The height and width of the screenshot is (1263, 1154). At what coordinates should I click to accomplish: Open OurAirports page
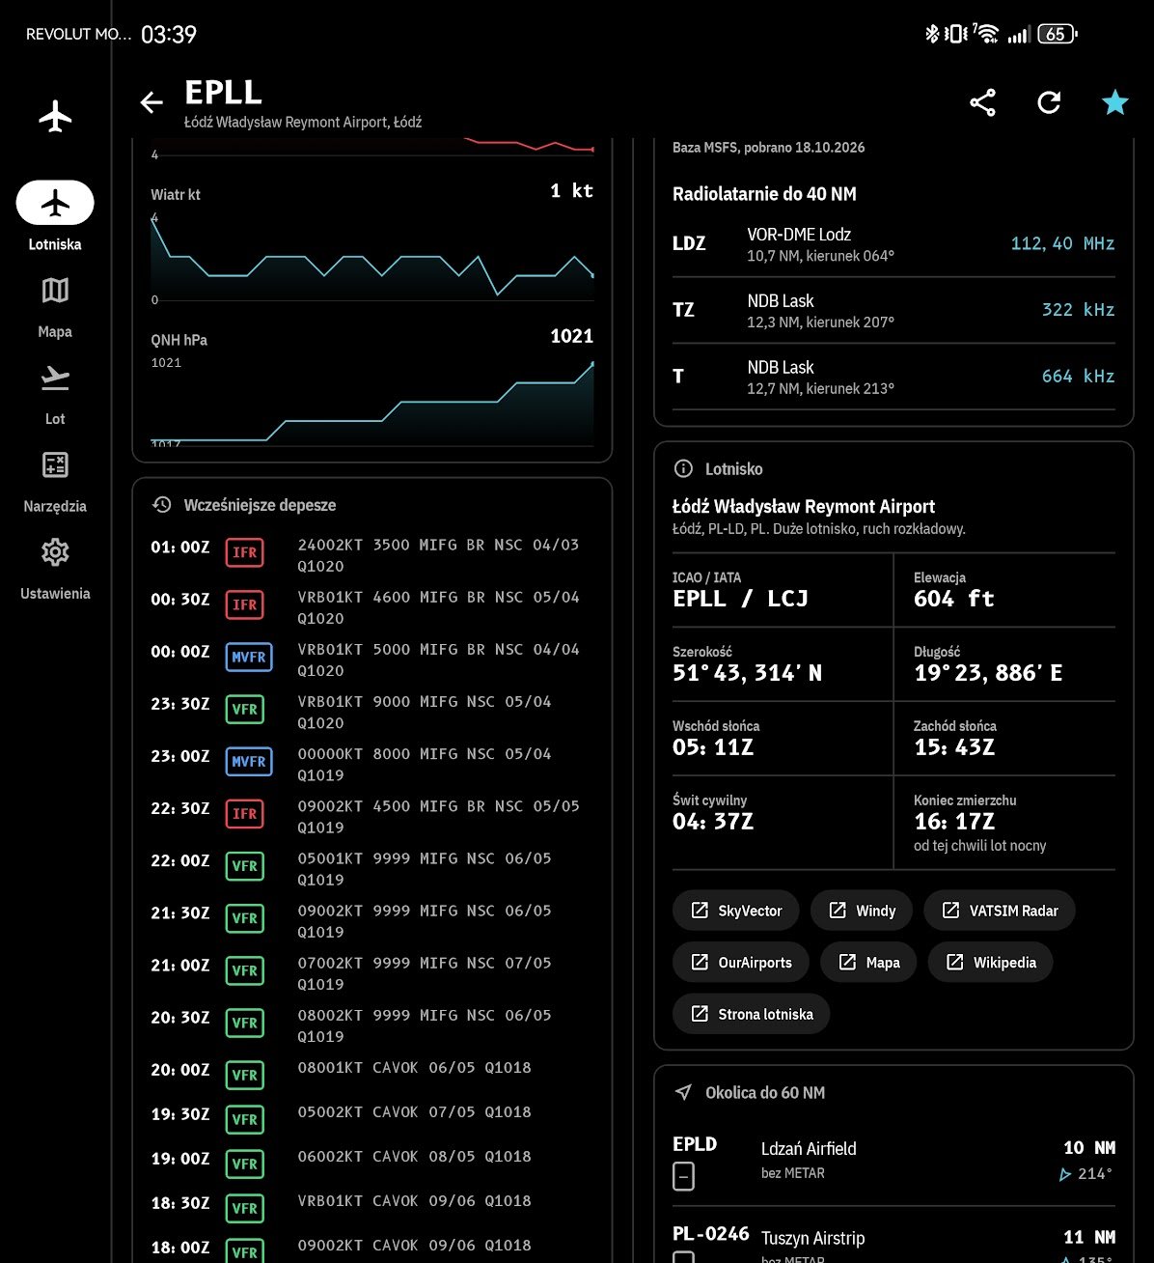pyautogui.click(x=741, y=963)
